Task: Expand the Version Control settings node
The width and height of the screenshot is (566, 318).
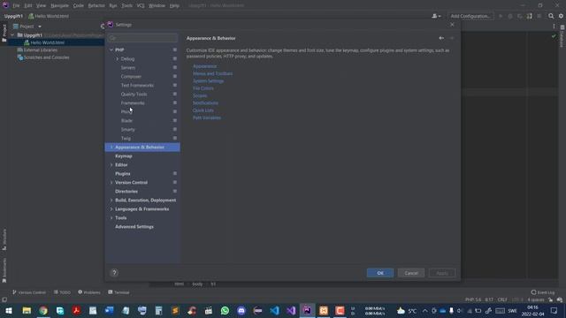Action: click(x=111, y=183)
